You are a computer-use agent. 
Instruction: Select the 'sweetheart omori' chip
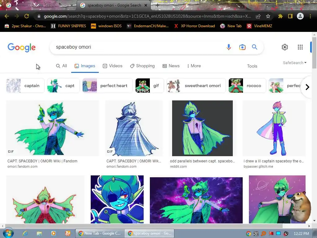[196, 86]
